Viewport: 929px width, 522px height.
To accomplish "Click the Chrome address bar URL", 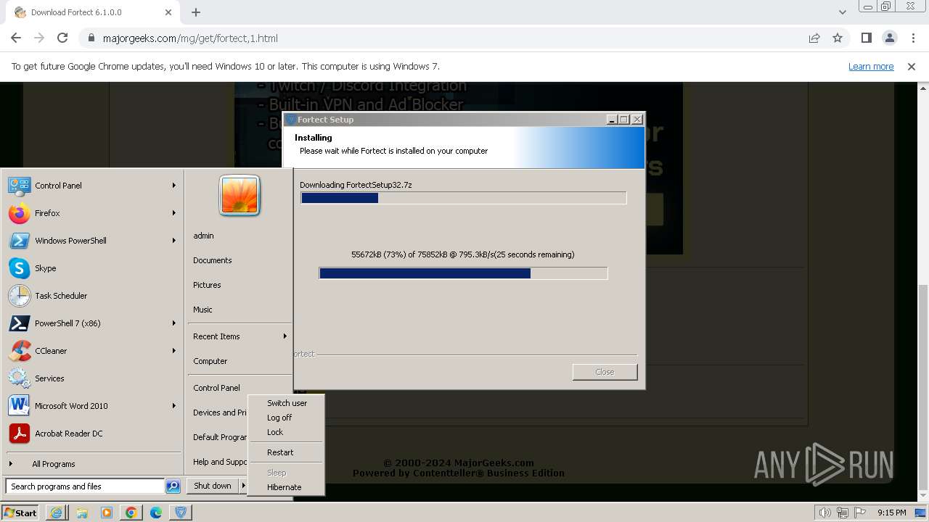I will click(x=190, y=38).
